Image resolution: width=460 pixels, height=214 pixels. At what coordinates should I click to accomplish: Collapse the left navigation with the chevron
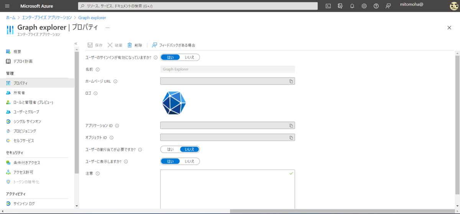(76, 43)
